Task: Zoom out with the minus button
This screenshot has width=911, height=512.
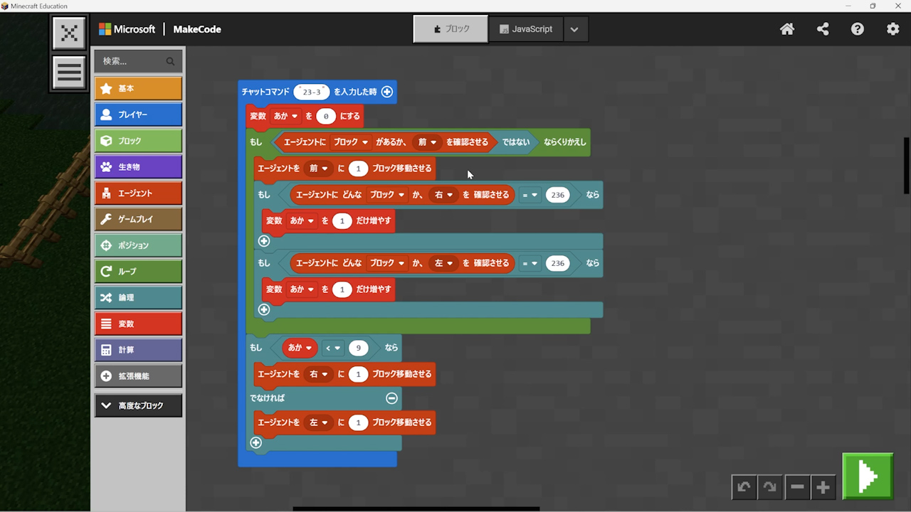Action: [797, 487]
